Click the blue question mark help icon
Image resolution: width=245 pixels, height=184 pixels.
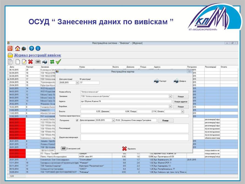[31, 48]
